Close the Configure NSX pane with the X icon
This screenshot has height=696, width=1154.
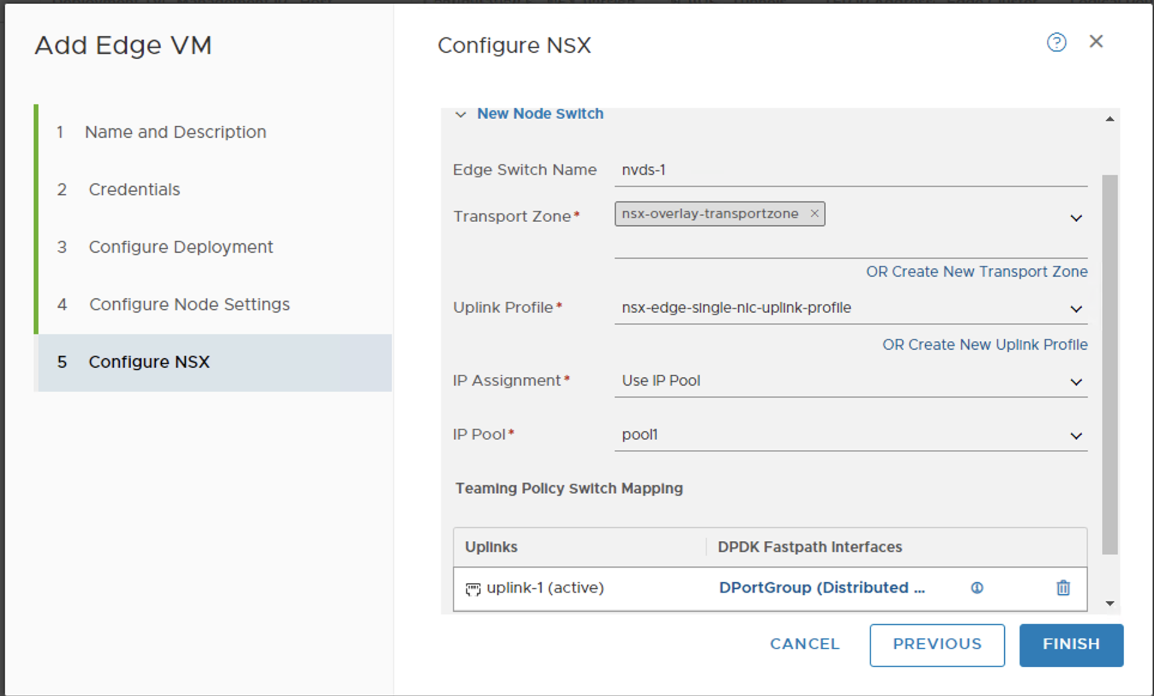1097,41
